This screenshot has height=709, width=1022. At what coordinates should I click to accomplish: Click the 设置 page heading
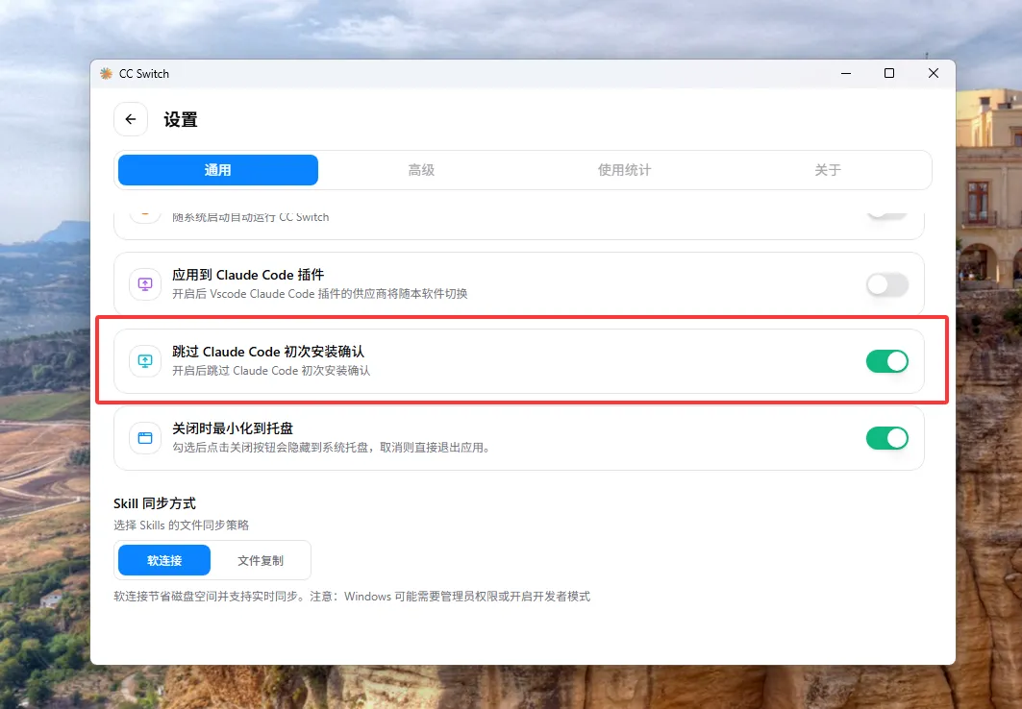point(181,120)
